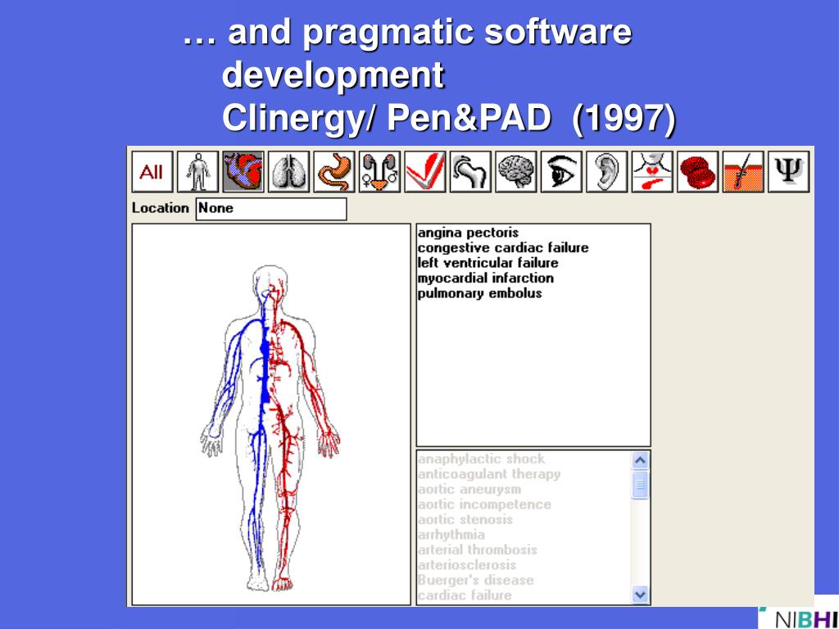Image resolution: width=839 pixels, height=629 pixels.
Task: Select the stomach digestive system icon
Action: pyautogui.click(x=334, y=172)
